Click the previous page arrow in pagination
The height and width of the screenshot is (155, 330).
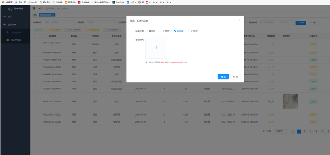[293, 131]
